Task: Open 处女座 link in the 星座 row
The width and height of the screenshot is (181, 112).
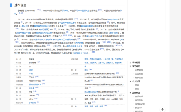Action: pos(32,88)
